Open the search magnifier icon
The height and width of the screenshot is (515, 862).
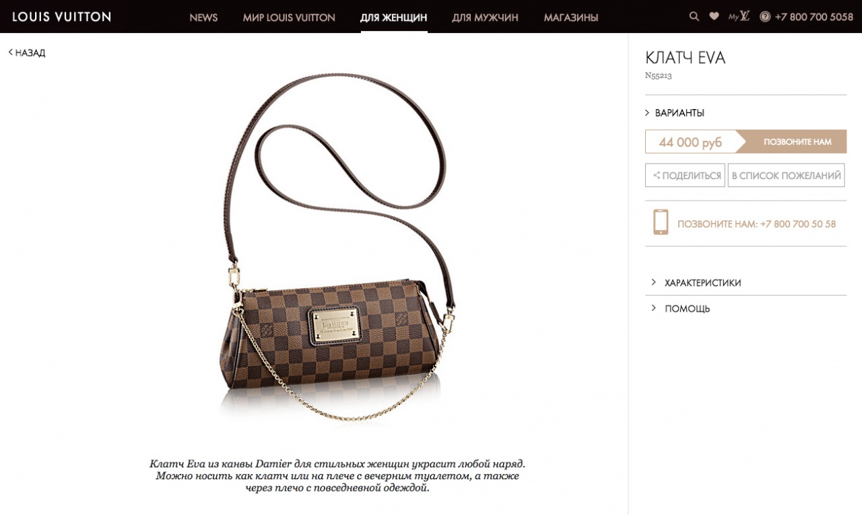(694, 17)
